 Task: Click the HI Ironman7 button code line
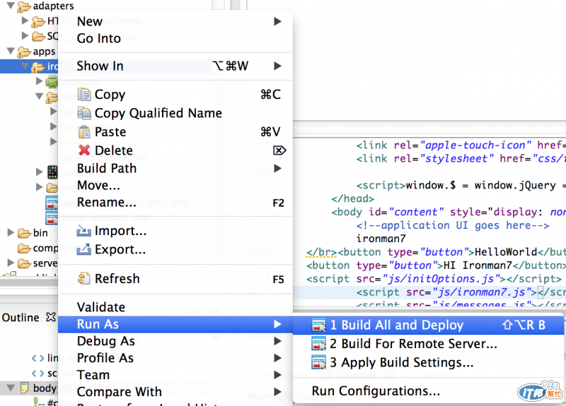(x=436, y=265)
